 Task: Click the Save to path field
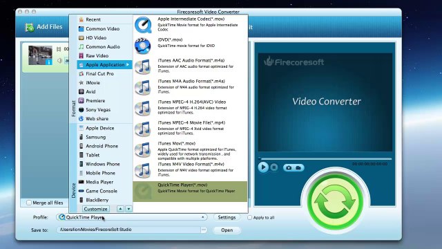tap(128, 230)
